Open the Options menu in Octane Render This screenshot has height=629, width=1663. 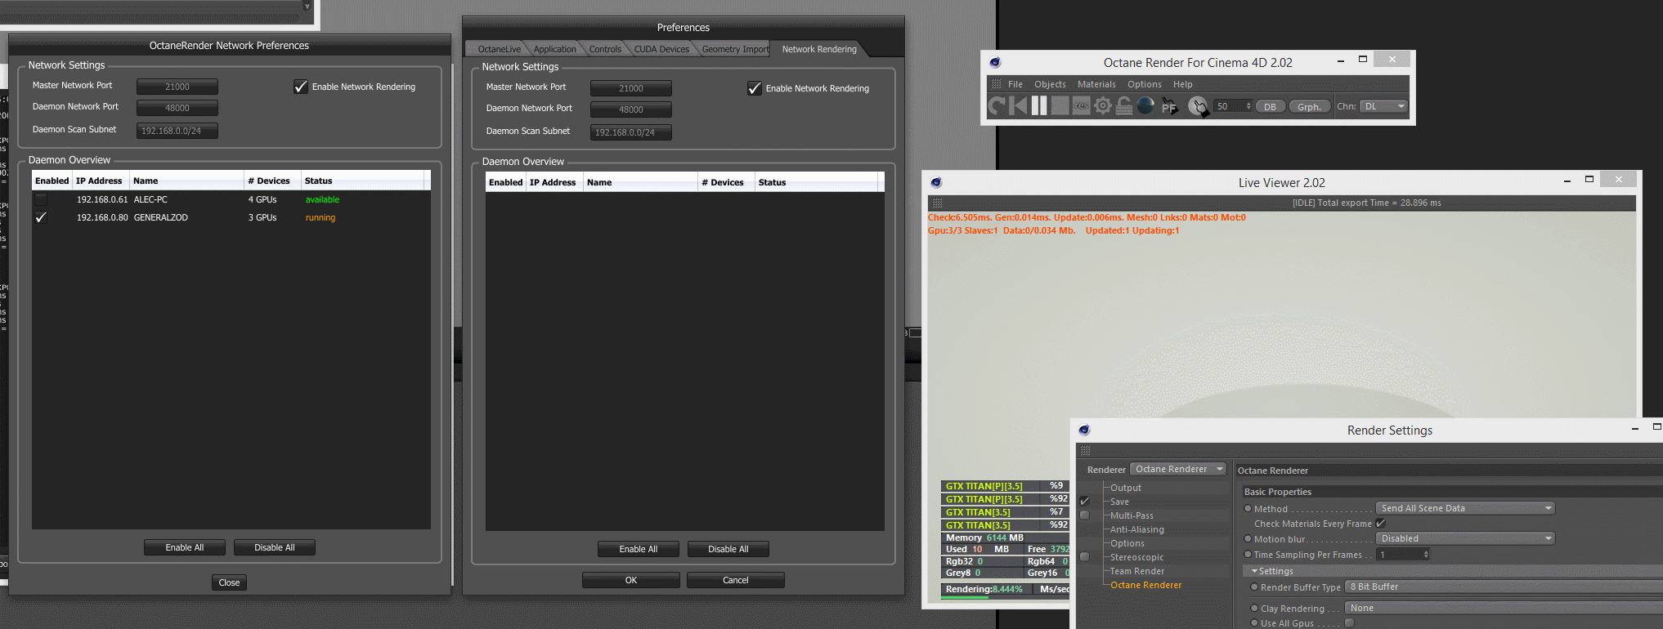click(x=1145, y=84)
